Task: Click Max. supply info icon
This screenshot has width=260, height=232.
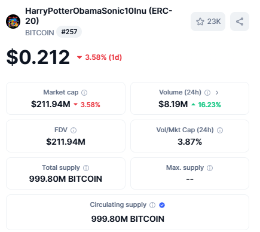Action: click(x=210, y=168)
